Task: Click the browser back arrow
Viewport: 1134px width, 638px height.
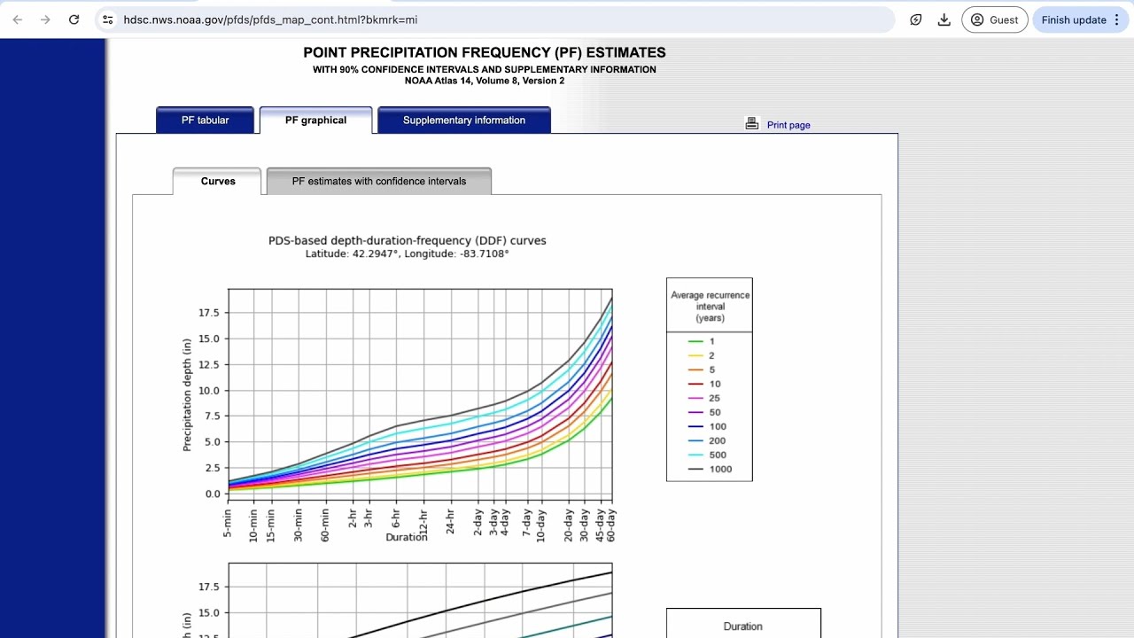Action: pyautogui.click(x=18, y=19)
